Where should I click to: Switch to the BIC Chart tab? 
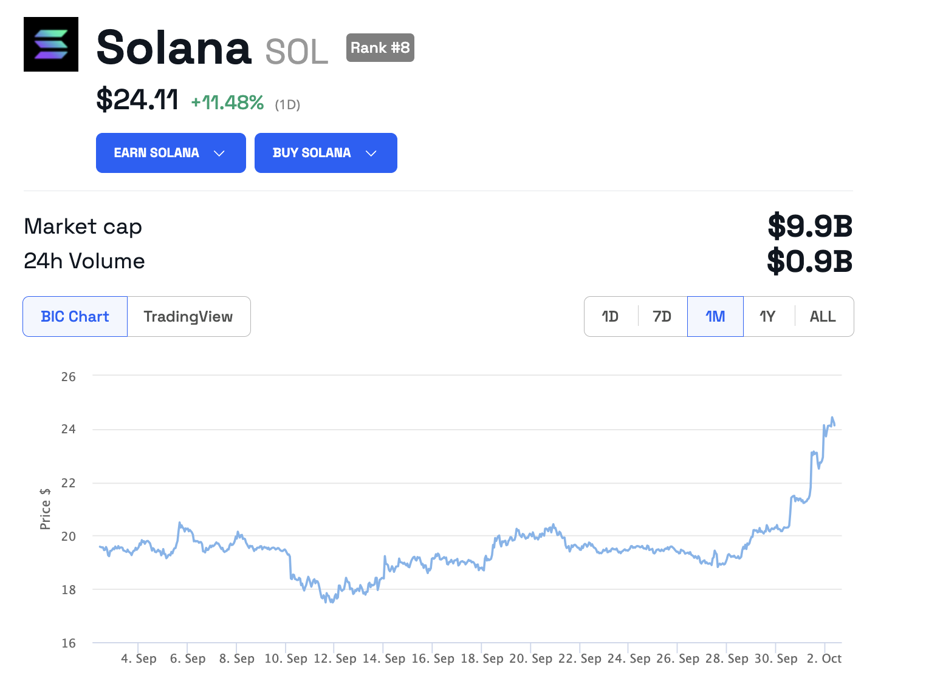(x=75, y=316)
